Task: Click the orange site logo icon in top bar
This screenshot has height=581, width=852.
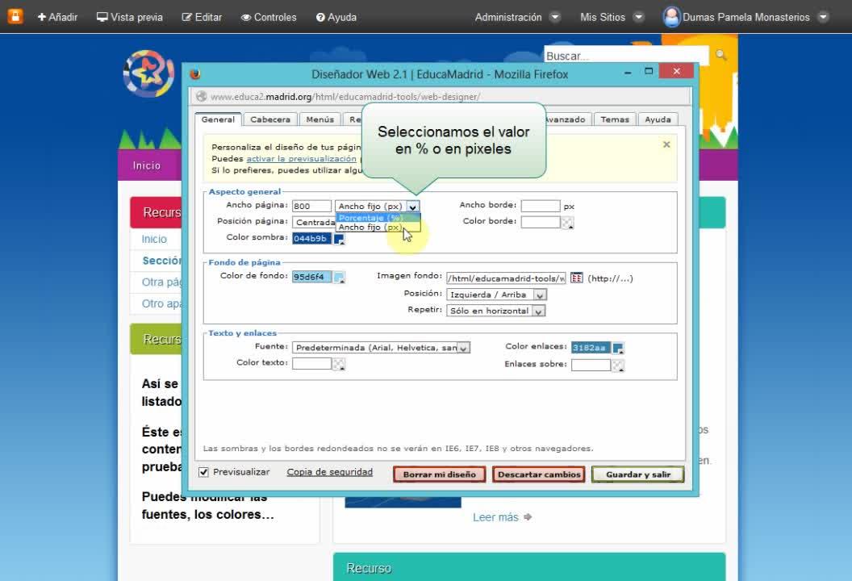Action: [x=15, y=16]
